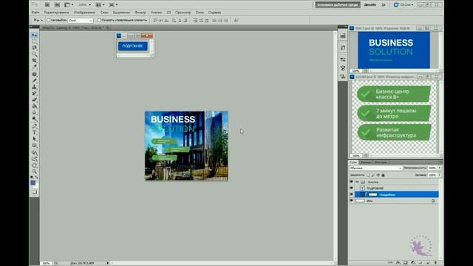Open Mini Bridge from application bar

coord(57,4)
